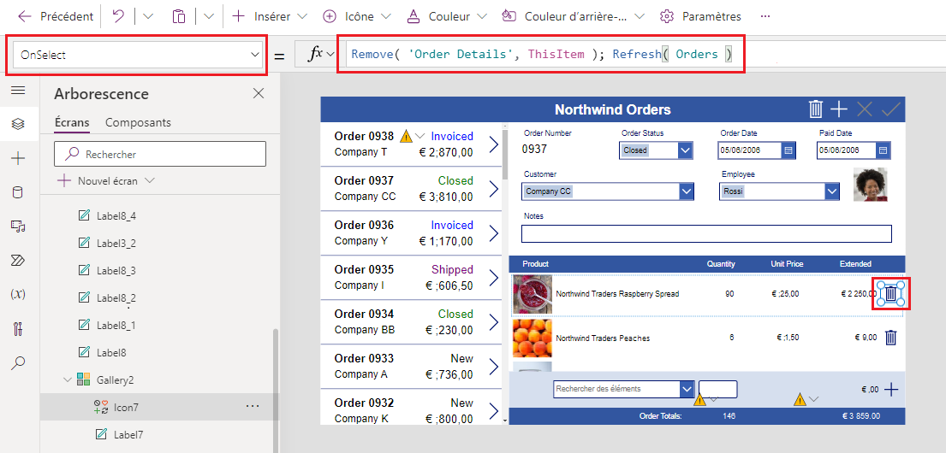Open the Order Status dropdown
Image resolution: width=946 pixels, height=453 pixels.
click(x=686, y=150)
